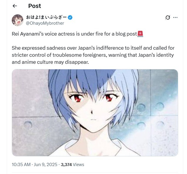
Task: Open the three-dot more options menu
Action: point(175,18)
